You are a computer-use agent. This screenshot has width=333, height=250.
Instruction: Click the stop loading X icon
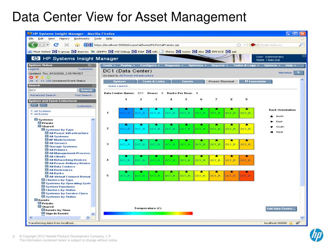67,45
